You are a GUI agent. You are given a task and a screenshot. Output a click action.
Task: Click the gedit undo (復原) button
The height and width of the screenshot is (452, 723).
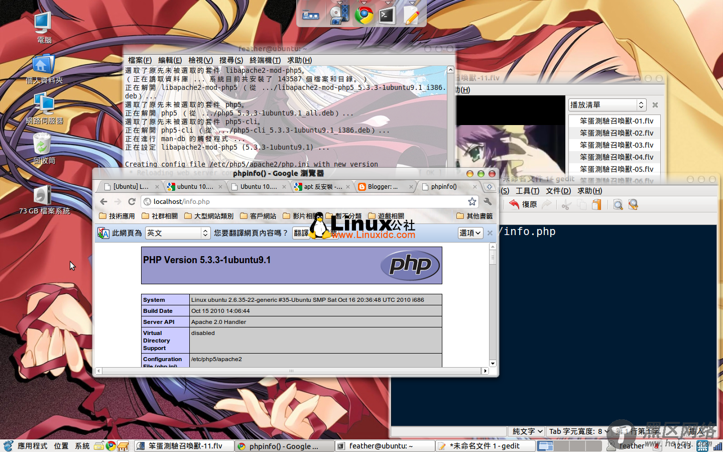pyautogui.click(x=523, y=204)
